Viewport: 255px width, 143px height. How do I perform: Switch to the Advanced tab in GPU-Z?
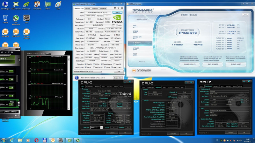tap(95, 9)
